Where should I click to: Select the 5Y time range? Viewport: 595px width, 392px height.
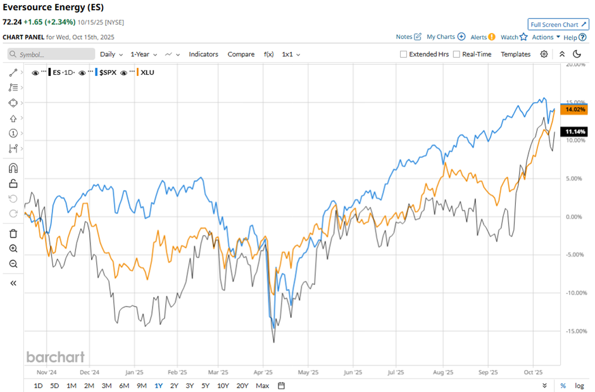coord(205,386)
